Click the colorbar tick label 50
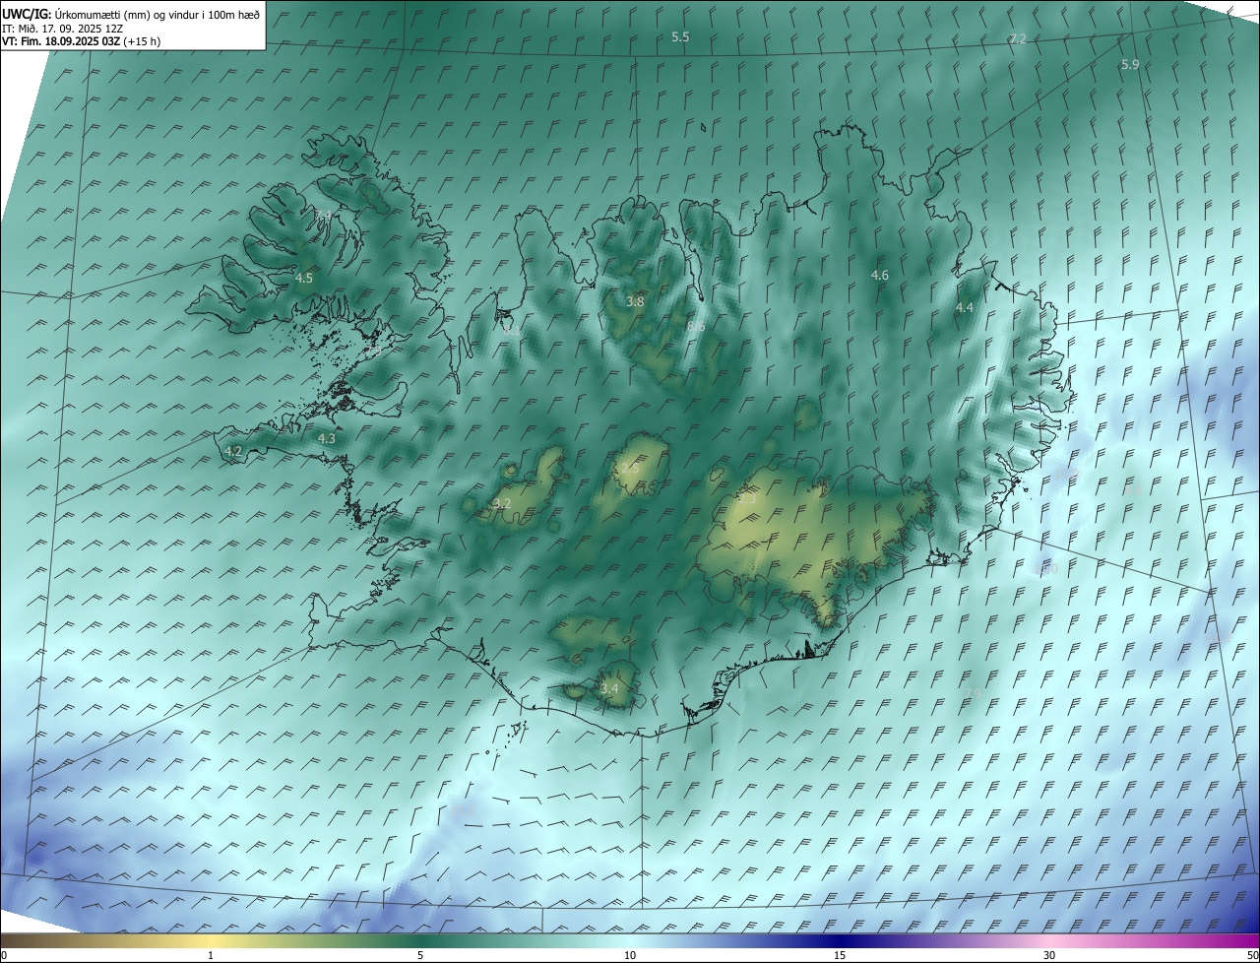The height and width of the screenshot is (963, 1260). click(x=1251, y=955)
